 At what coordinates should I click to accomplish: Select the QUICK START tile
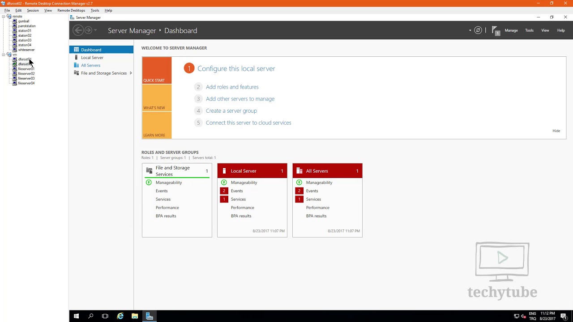coord(157,70)
